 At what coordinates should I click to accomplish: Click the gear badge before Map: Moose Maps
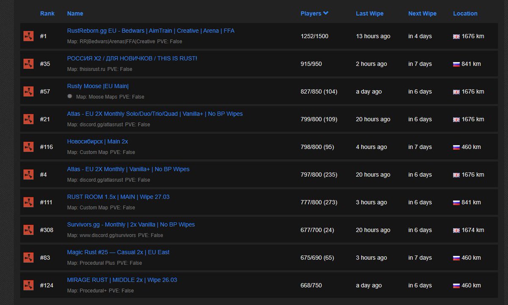70,97
